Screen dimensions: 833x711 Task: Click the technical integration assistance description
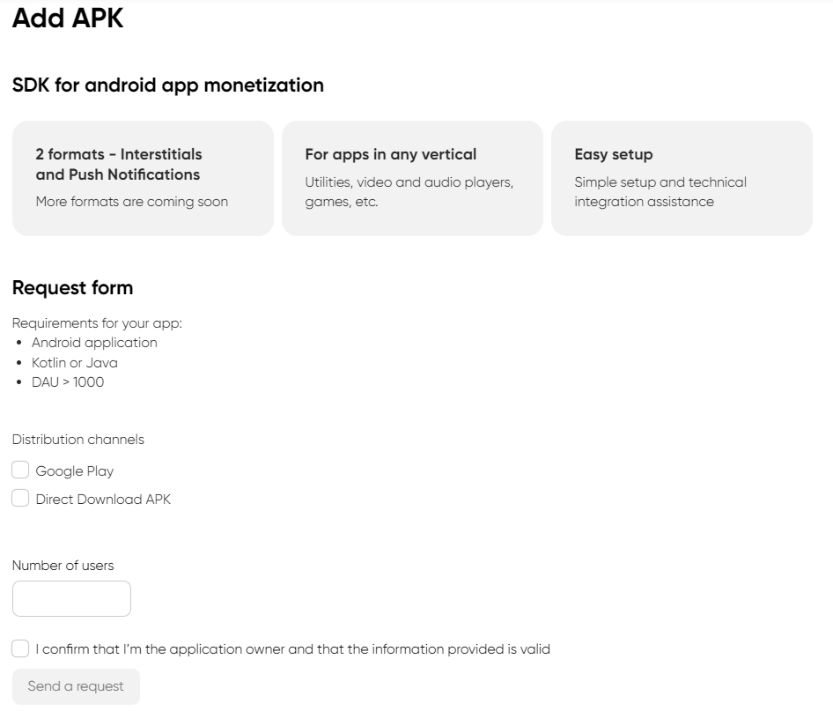click(x=644, y=202)
